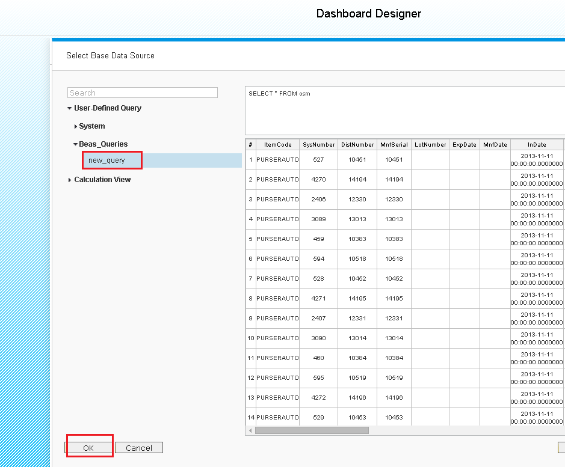The image size is (565, 467).
Task: Cancel the data source selection
Action: click(x=138, y=448)
